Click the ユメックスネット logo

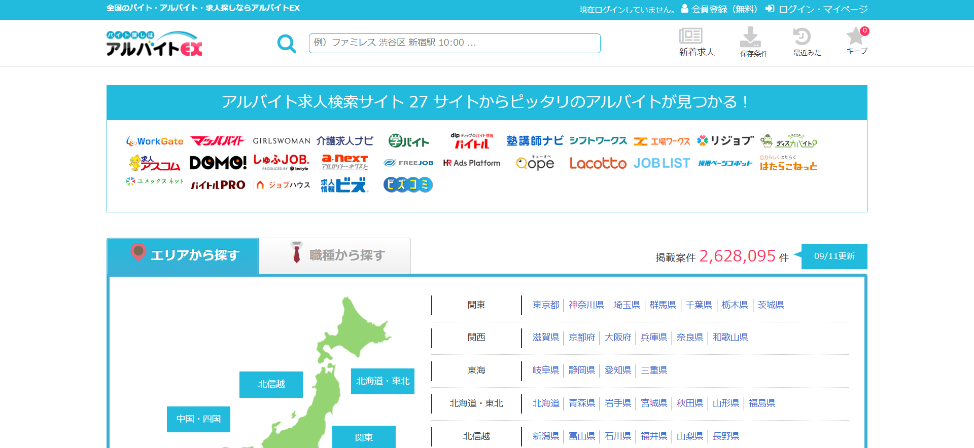point(155,181)
